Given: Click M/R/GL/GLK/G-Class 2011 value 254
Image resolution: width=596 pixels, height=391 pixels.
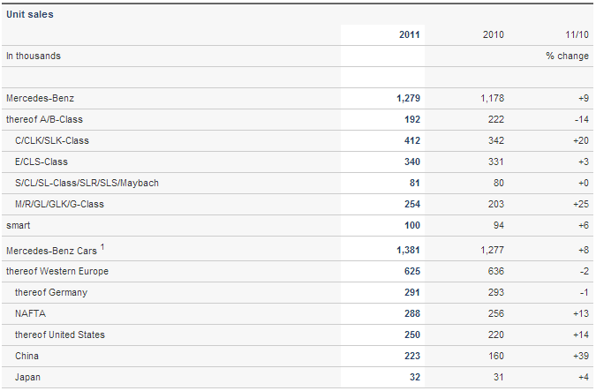Looking at the screenshot, I should pyautogui.click(x=412, y=204).
